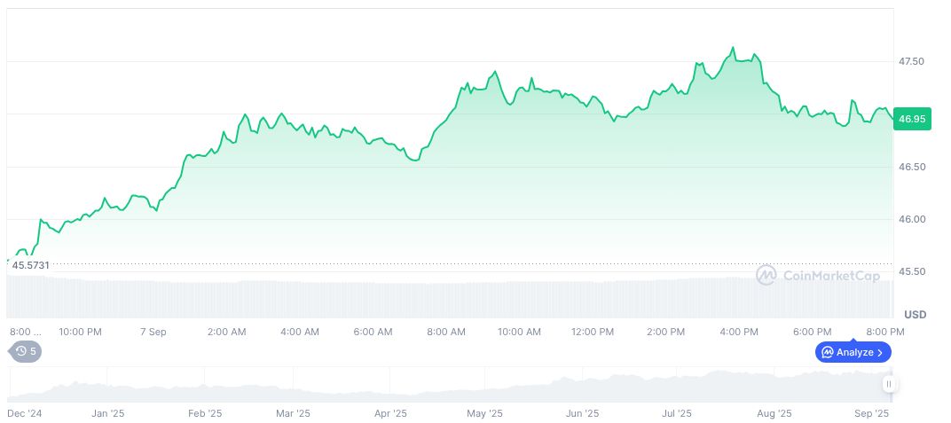The image size is (951, 423).
Task: Click the 47.50 price axis label
Action: click(912, 61)
